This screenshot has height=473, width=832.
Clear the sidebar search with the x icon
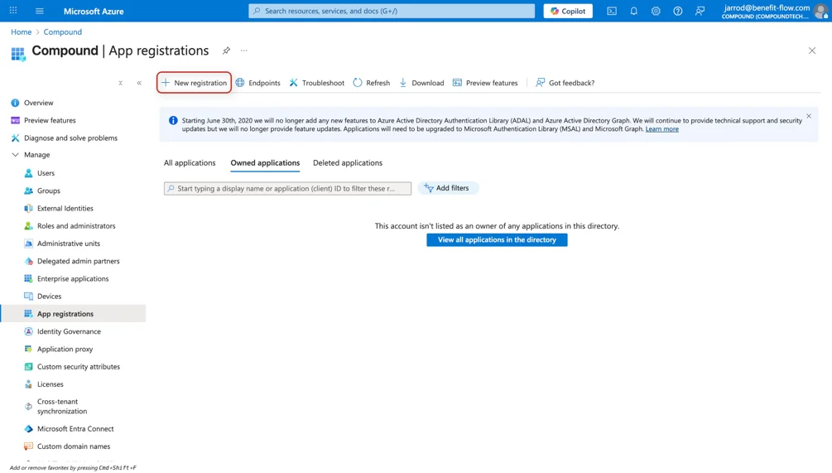click(x=120, y=83)
